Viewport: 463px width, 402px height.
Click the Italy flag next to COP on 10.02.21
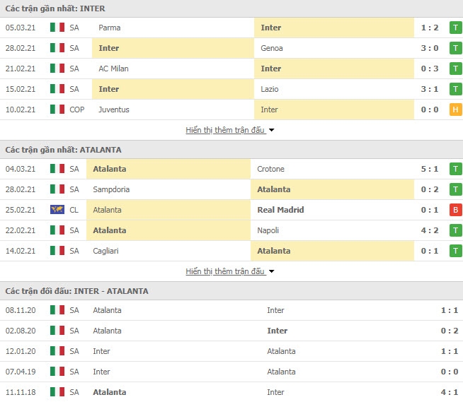tap(57, 110)
